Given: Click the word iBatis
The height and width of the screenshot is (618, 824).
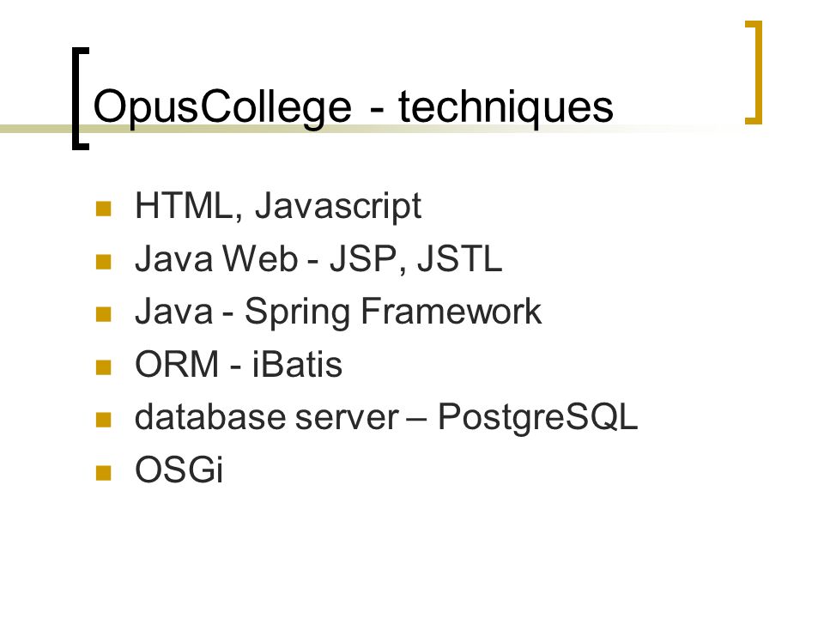Looking at the screenshot, I should (297, 364).
